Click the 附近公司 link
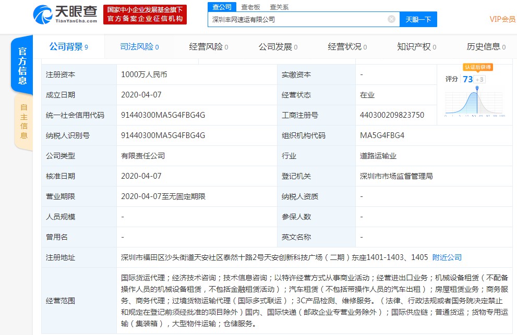Image resolution: width=517 pixels, height=335 pixels. click(447, 257)
